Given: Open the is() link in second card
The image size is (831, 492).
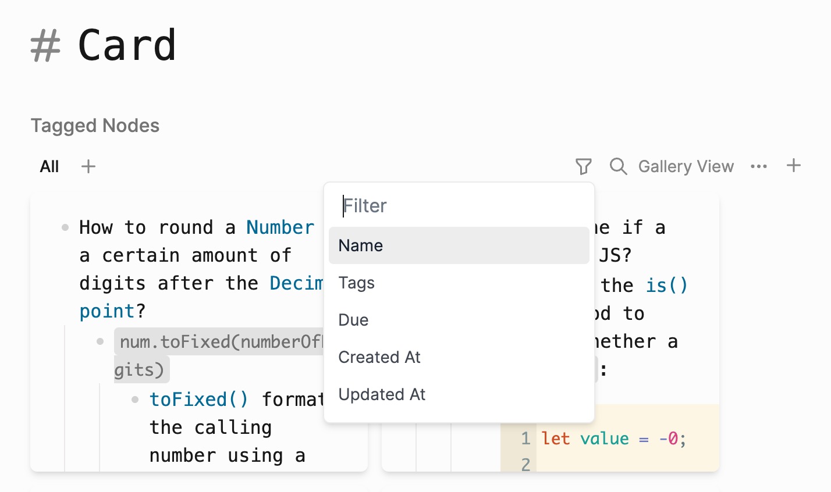Looking at the screenshot, I should tap(667, 286).
